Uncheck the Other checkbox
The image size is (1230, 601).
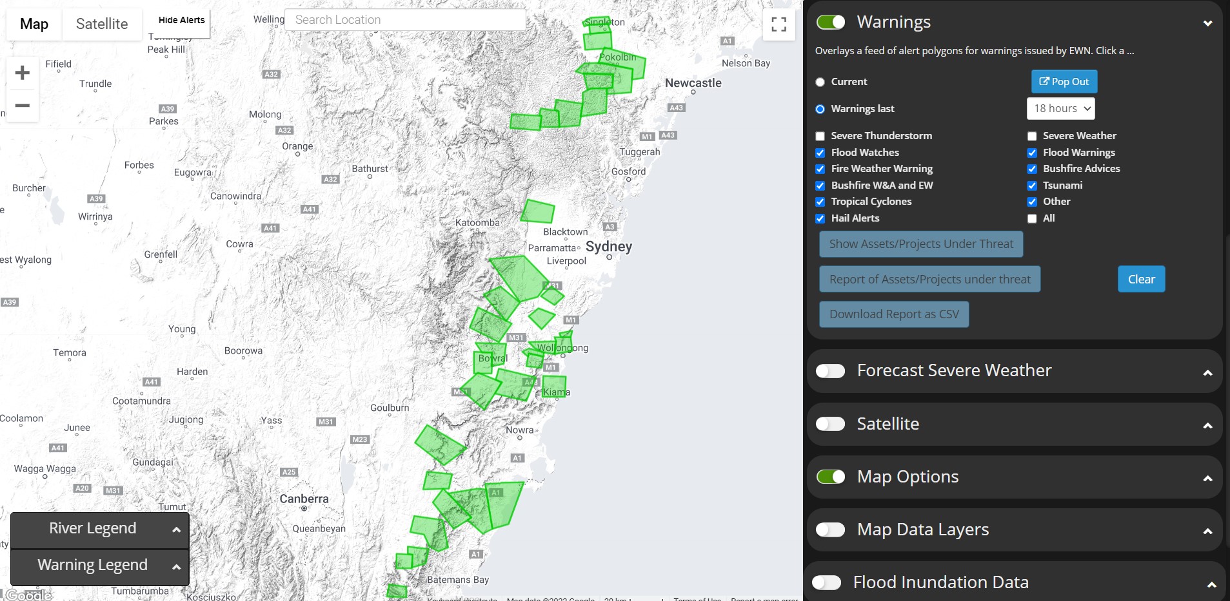(x=1032, y=202)
